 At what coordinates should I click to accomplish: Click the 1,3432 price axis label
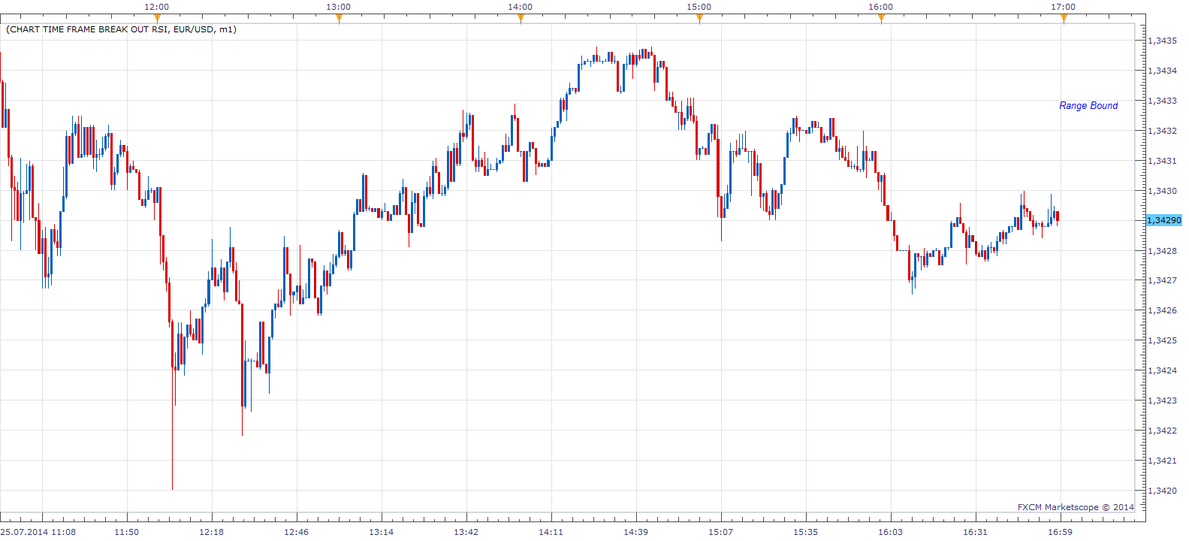click(1163, 131)
